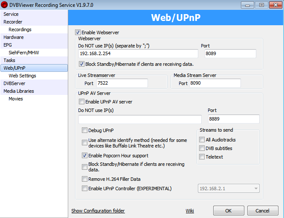Toggle the Enable Webserver checkbox
Viewport: 284px width, 218px height.
(x=78, y=32)
